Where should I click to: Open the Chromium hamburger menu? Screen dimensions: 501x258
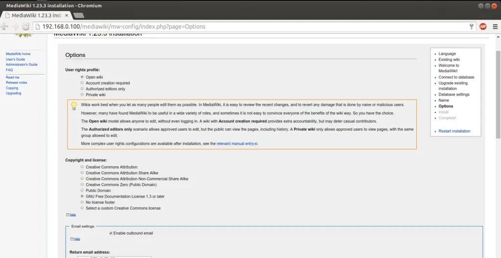click(495, 26)
